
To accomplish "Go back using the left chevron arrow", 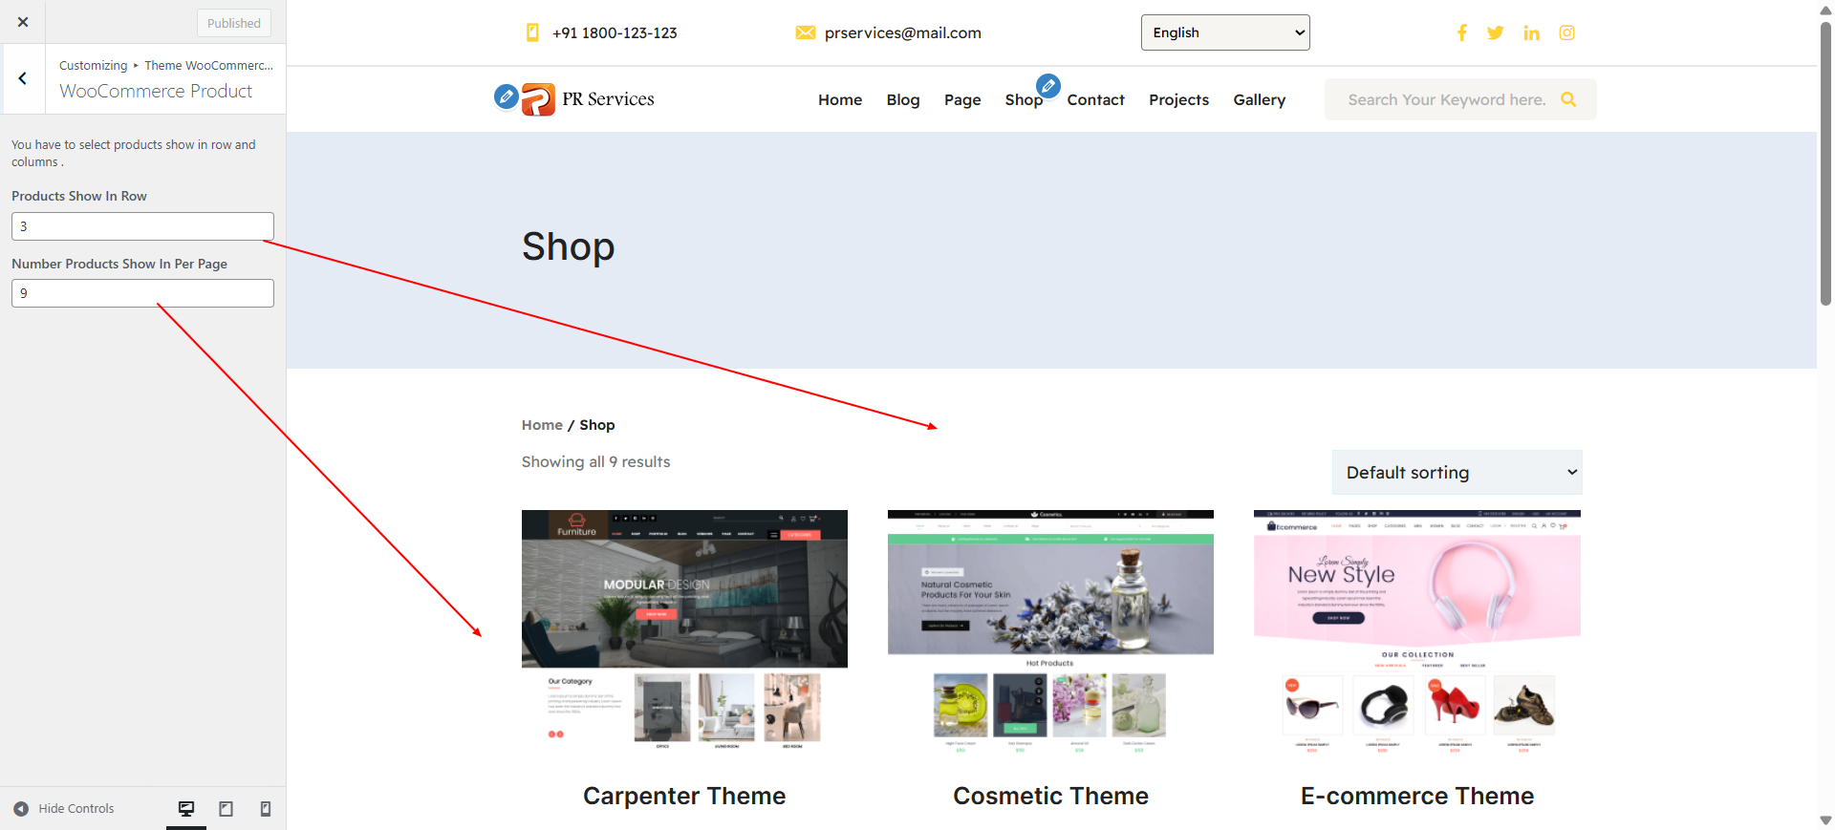I will [23, 78].
